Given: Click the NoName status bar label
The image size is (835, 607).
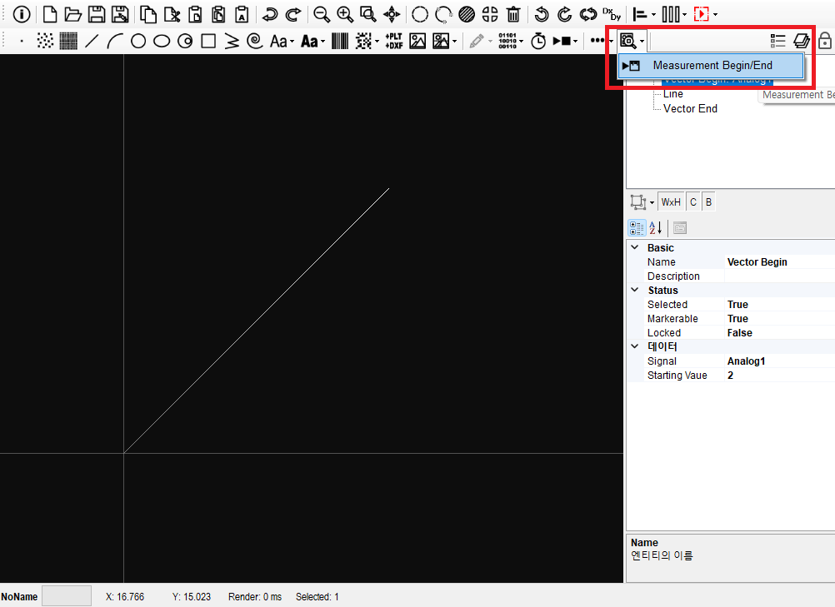Looking at the screenshot, I should [19, 597].
